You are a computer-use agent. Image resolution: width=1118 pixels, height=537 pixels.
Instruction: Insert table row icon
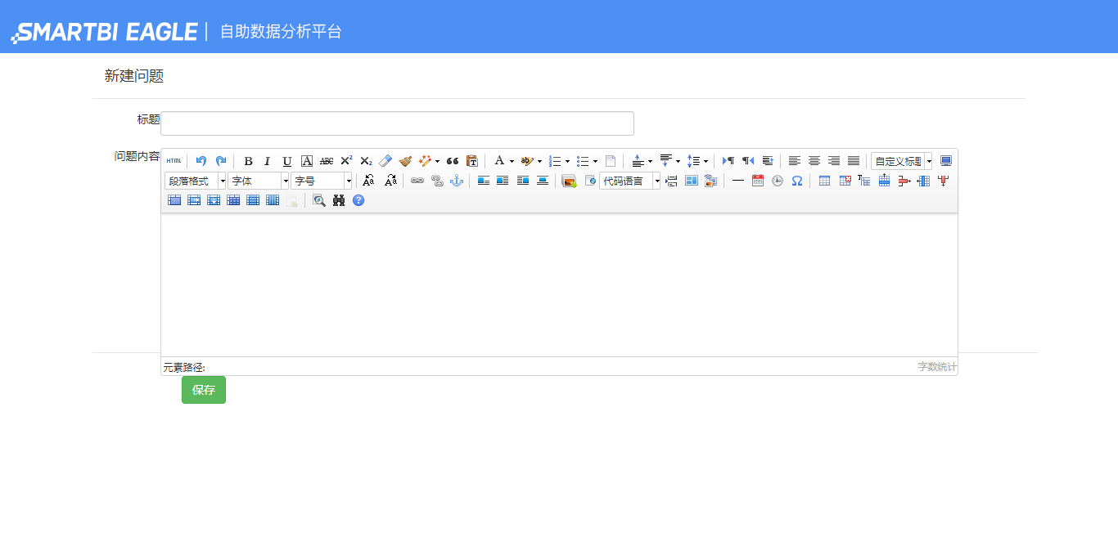(884, 181)
